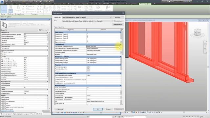The image size is (210, 118).
Task: Toggle 'Открывание Схема Б' checkbox
Action: click(88, 36)
